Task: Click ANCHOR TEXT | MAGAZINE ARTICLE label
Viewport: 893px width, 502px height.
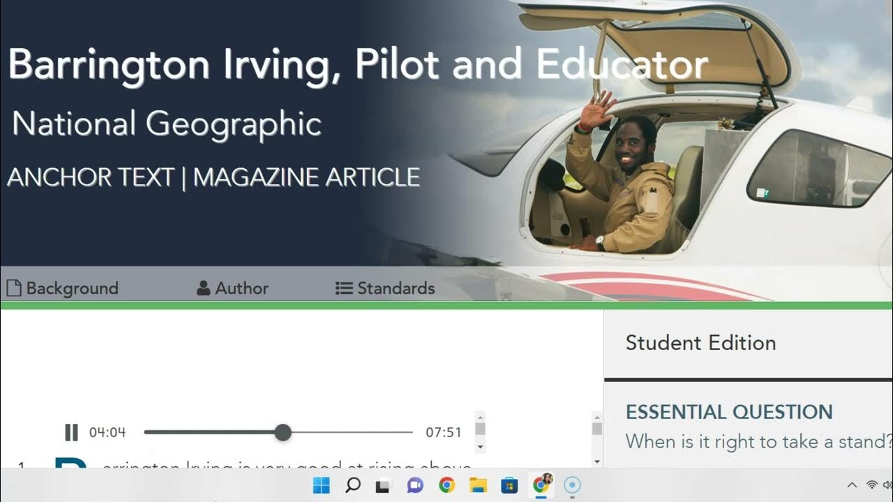Action: 213,177
